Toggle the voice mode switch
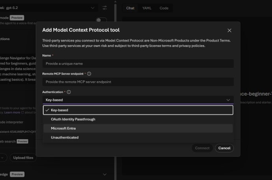Screen dimensions: 272x180 coord(101,20)
